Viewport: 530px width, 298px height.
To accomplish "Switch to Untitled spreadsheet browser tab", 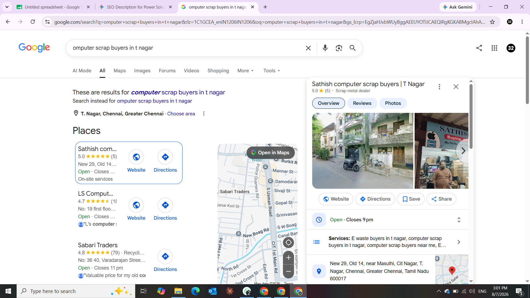I will click(54, 7).
